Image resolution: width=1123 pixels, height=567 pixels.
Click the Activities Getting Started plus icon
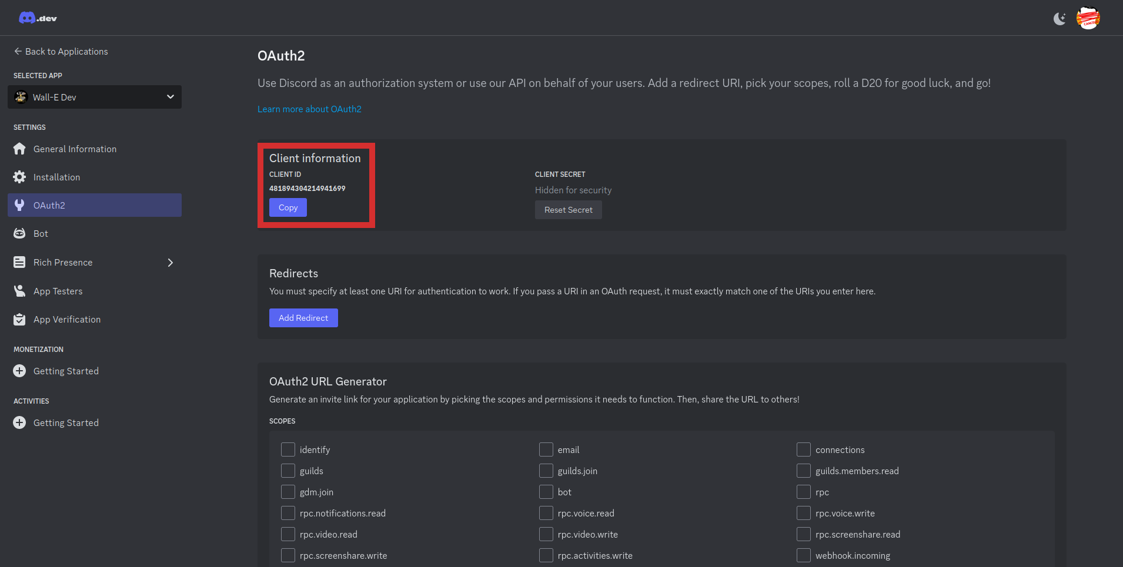point(19,422)
